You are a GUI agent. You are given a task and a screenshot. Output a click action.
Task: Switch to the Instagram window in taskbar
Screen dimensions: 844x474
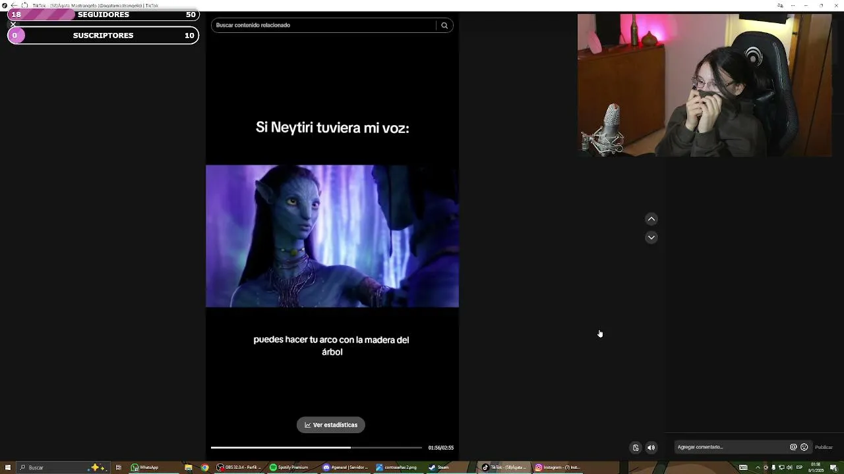[558, 467]
